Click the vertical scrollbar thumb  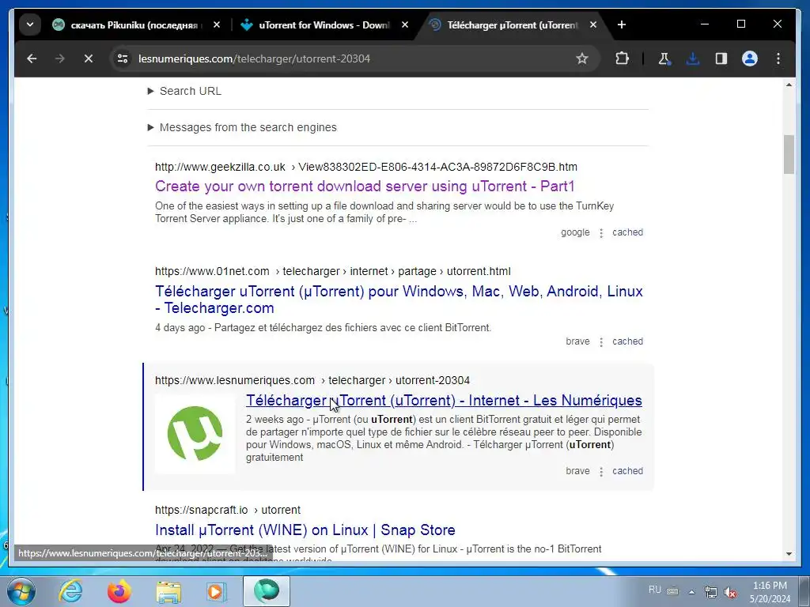coord(789,154)
